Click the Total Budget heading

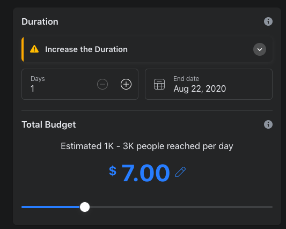(x=48, y=125)
